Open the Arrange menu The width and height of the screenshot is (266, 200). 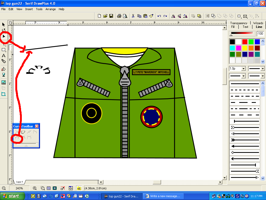[51, 9]
